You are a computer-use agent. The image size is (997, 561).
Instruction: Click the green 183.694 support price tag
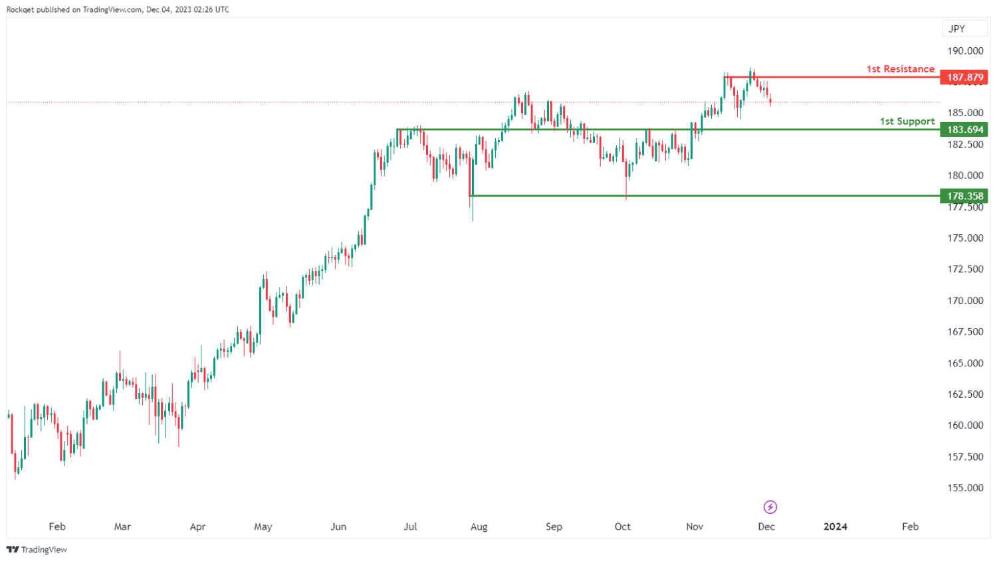pos(964,129)
